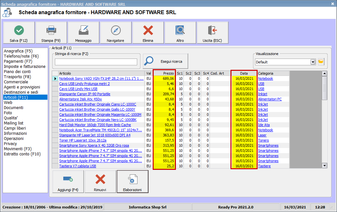Open Movimenti (F3) section
The height and width of the screenshot is (212, 337).
point(18,149)
